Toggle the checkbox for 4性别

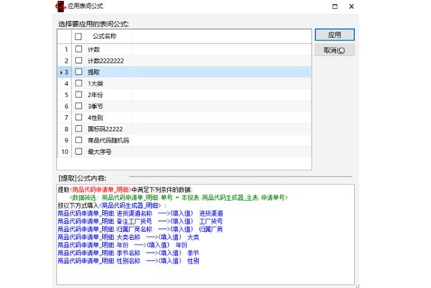click(79, 118)
